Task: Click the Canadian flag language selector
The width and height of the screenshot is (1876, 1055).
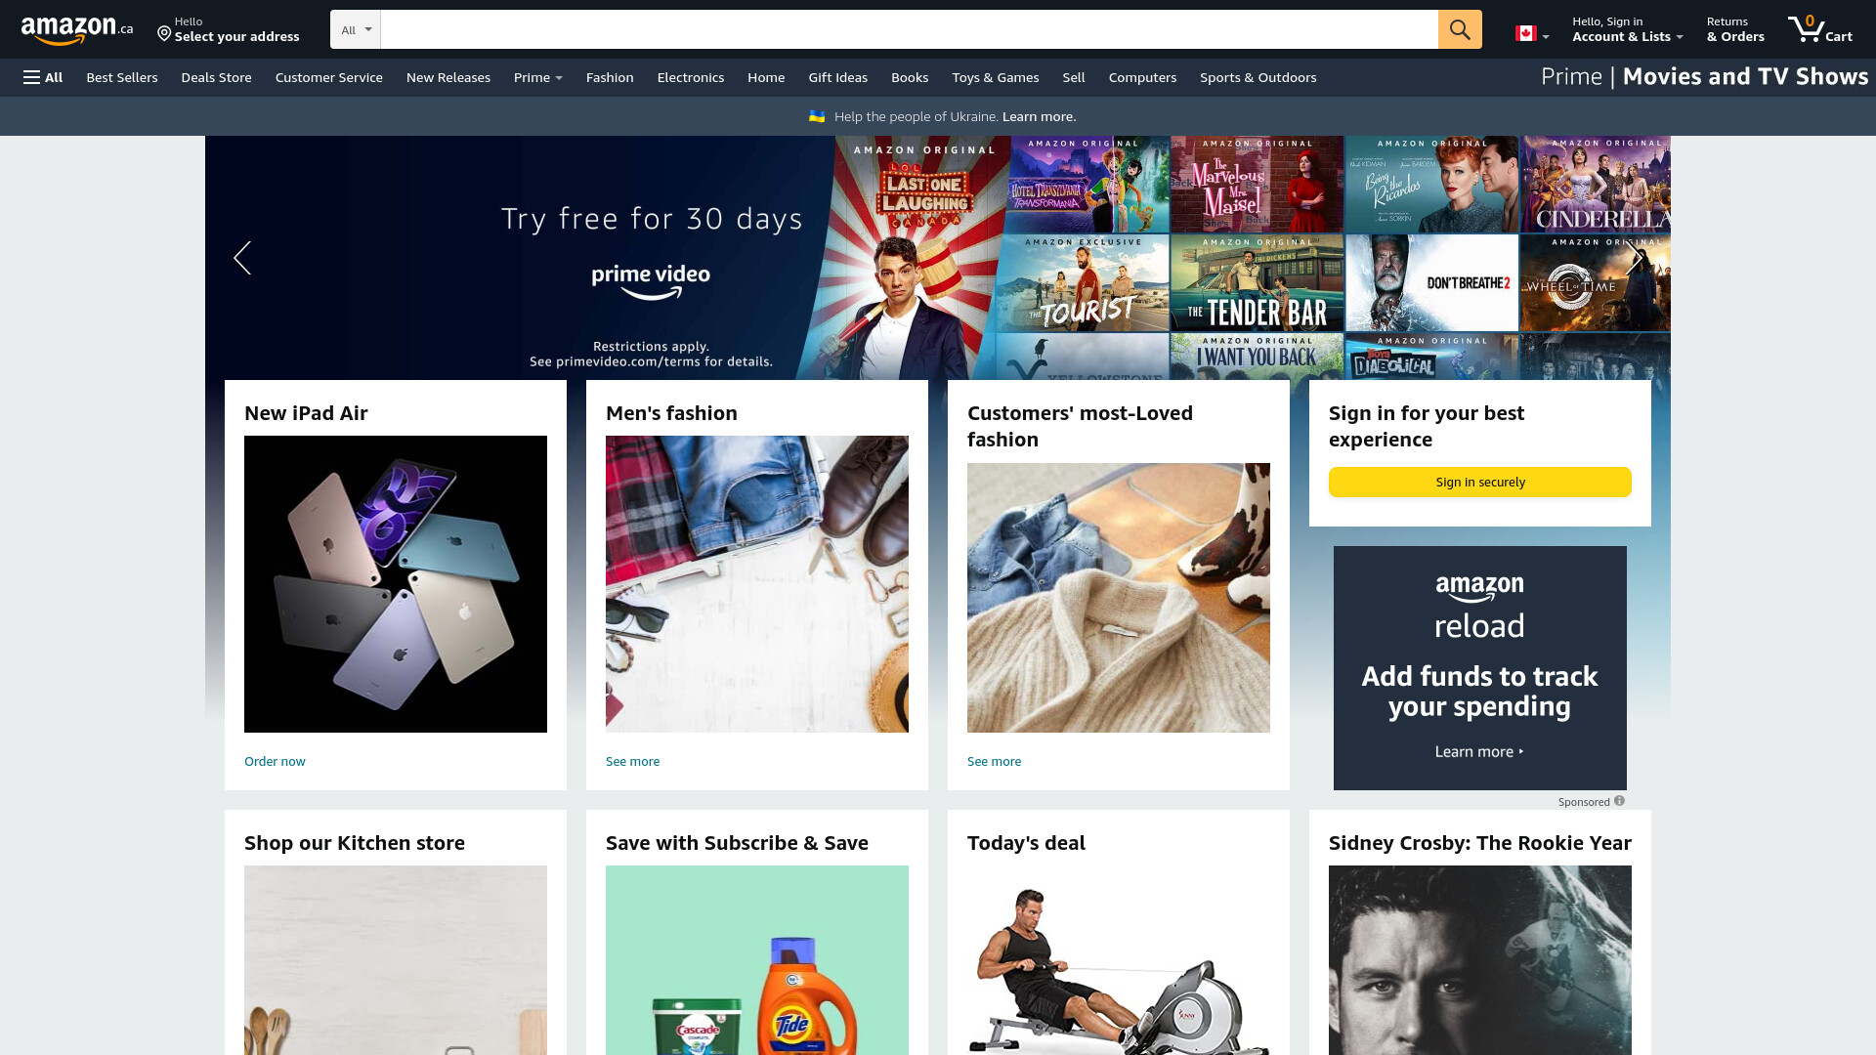Action: (x=1532, y=33)
